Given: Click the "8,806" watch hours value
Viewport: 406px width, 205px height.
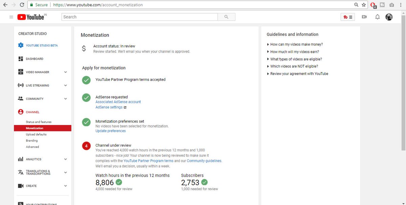Looking at the screenshot, I should [x=104, y=182].
